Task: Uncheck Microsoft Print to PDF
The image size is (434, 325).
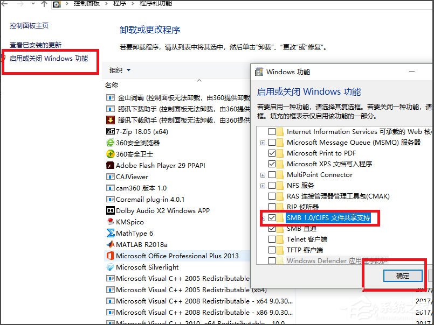Action: (272, 153)
